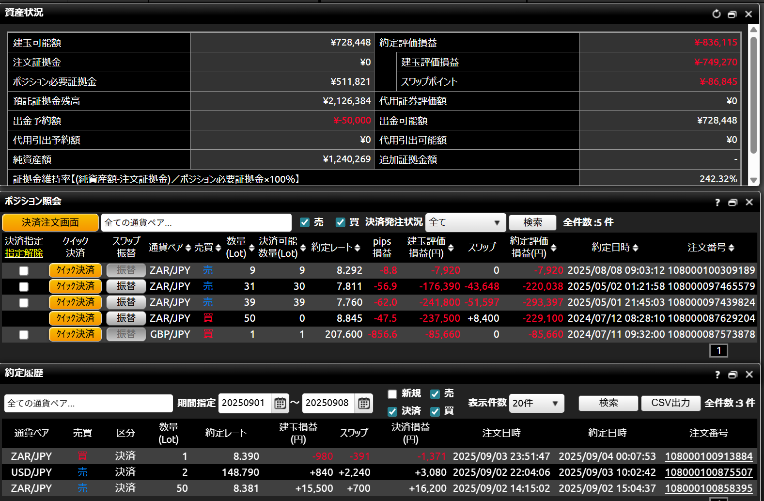Open the 決済発注状況 dropdown showing 全て

pos(465,222)
